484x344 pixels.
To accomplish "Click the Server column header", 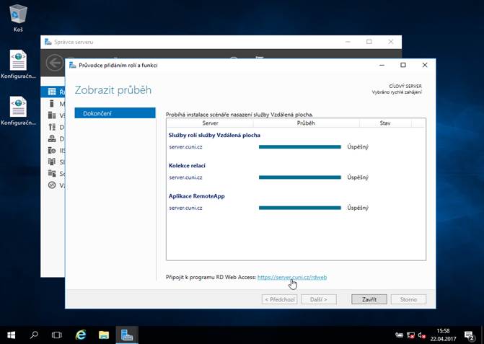I will 210,123.
